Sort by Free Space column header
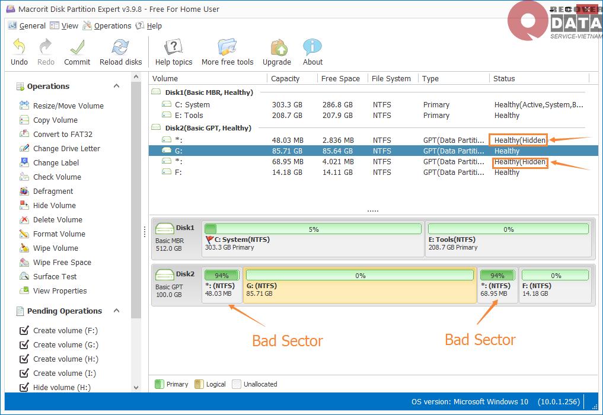 point(343,78)
